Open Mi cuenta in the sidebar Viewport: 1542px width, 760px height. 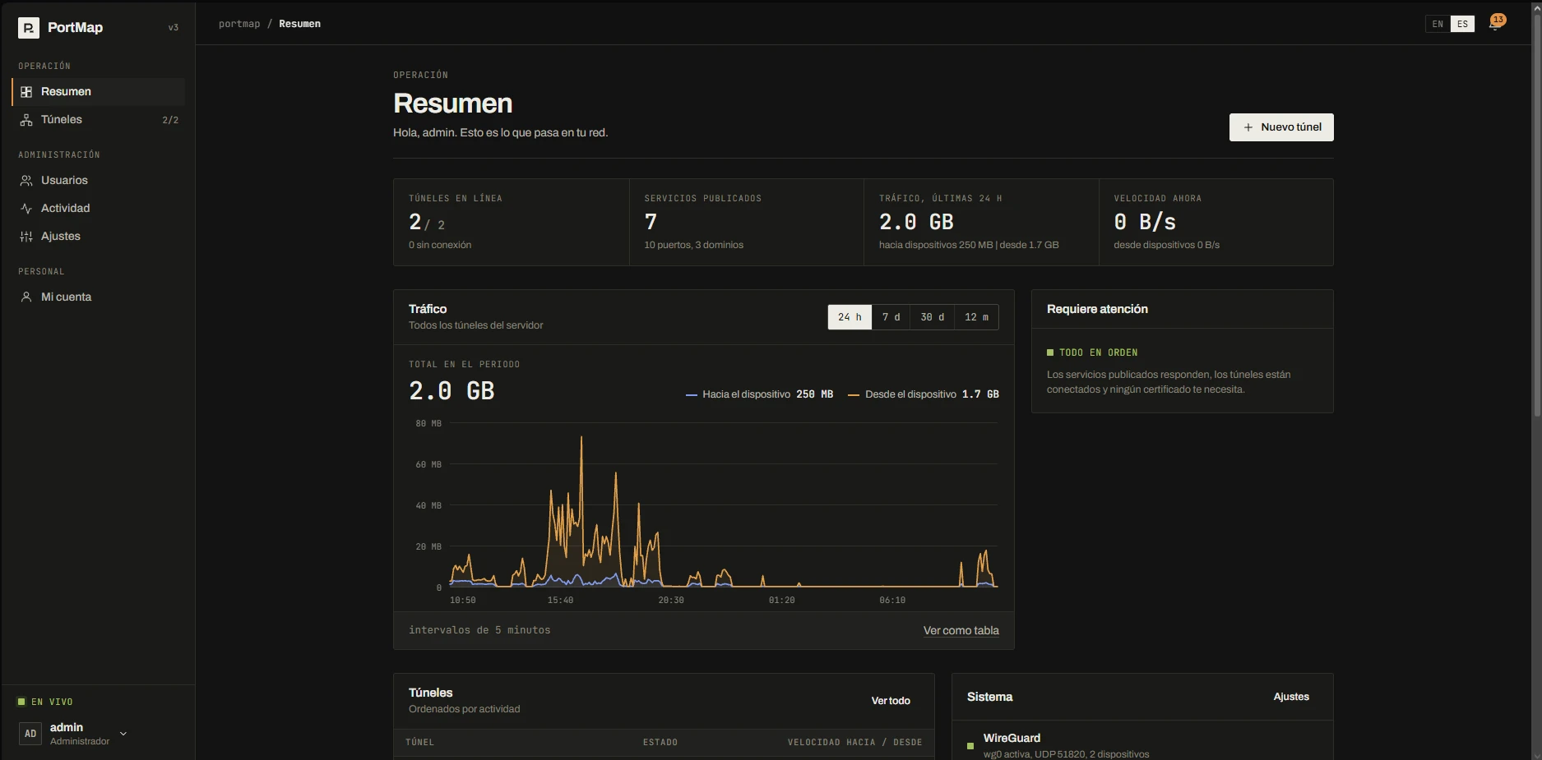(x=99, y=297)
